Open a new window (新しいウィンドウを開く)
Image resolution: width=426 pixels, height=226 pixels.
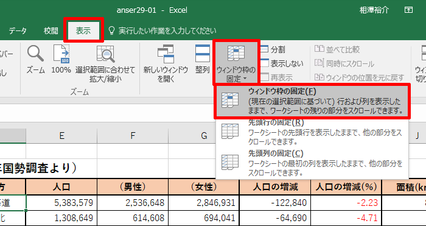pos(166,63)
